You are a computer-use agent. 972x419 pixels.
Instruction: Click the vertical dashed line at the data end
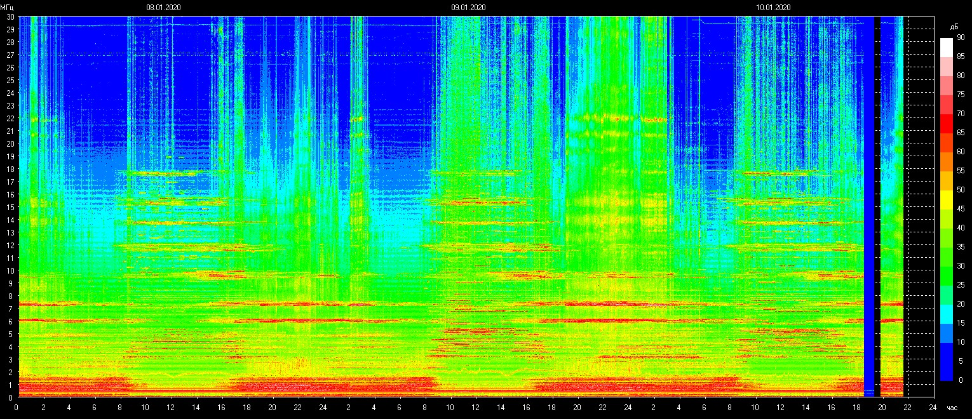pos(908,203)
